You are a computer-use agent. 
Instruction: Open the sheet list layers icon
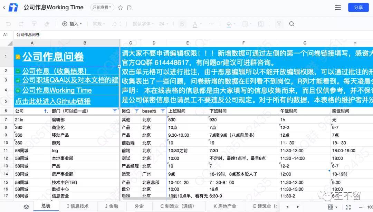click(x=26, y=207)
